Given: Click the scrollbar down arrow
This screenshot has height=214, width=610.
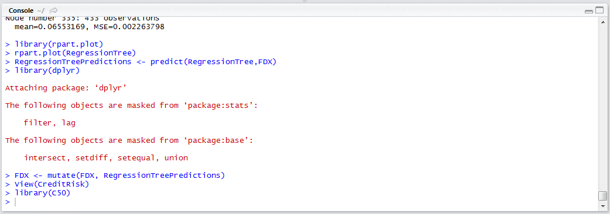Looking at the screenshot, I should click(602, 206).
